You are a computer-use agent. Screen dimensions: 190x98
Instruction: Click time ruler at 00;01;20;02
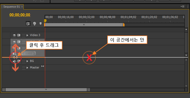[x=149, y=17]
